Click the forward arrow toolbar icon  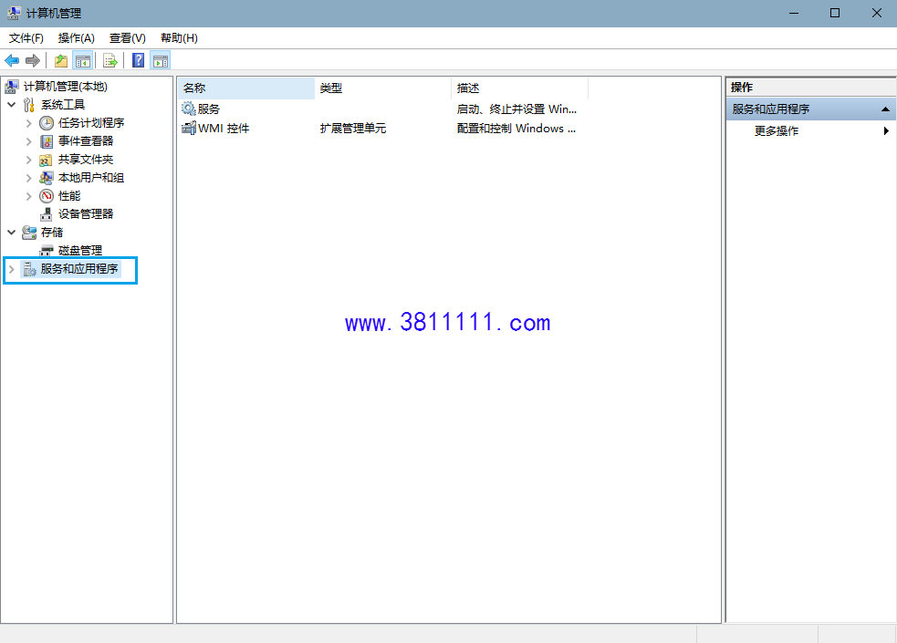tap(33, 60)
